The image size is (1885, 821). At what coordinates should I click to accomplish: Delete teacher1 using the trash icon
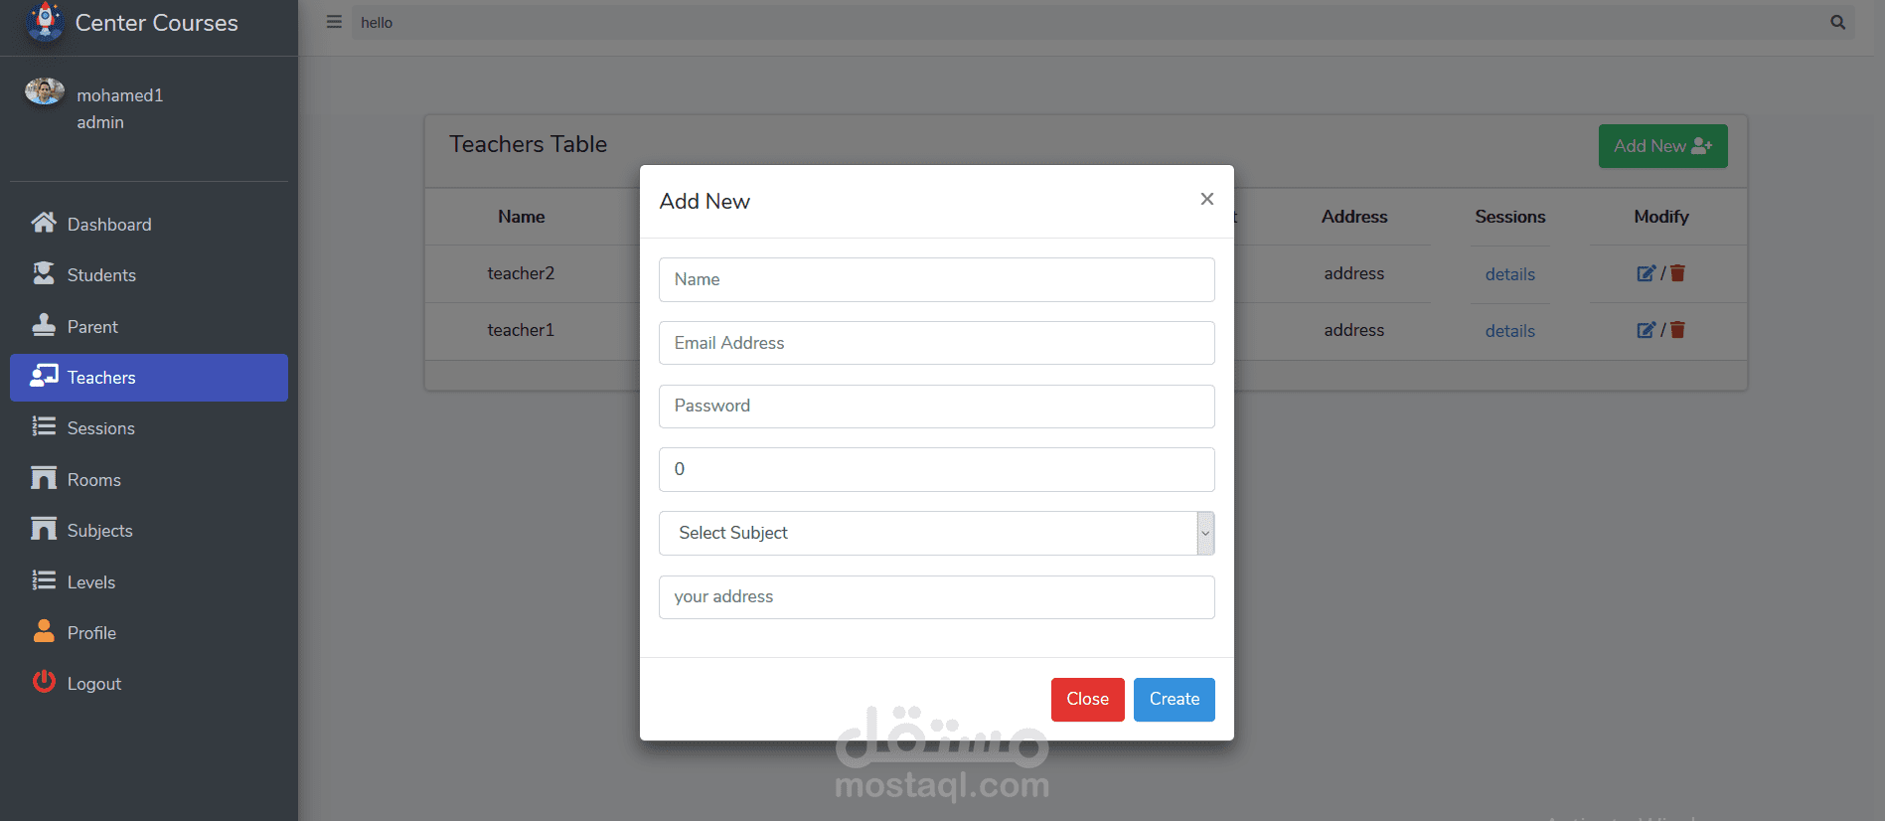pos(1677,330)
